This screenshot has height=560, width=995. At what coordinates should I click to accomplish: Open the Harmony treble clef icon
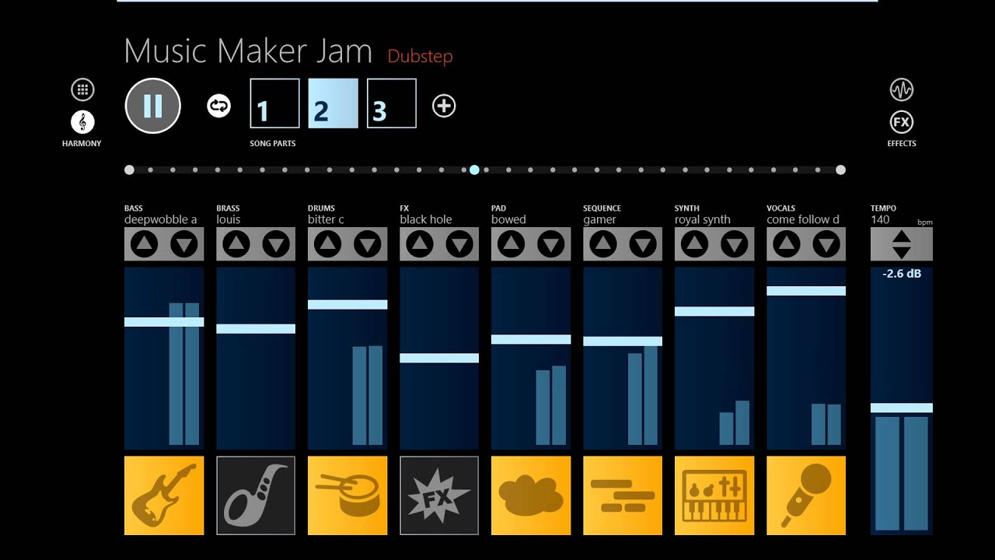point(82,122)
